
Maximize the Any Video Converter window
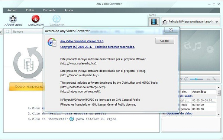(214, 4)
